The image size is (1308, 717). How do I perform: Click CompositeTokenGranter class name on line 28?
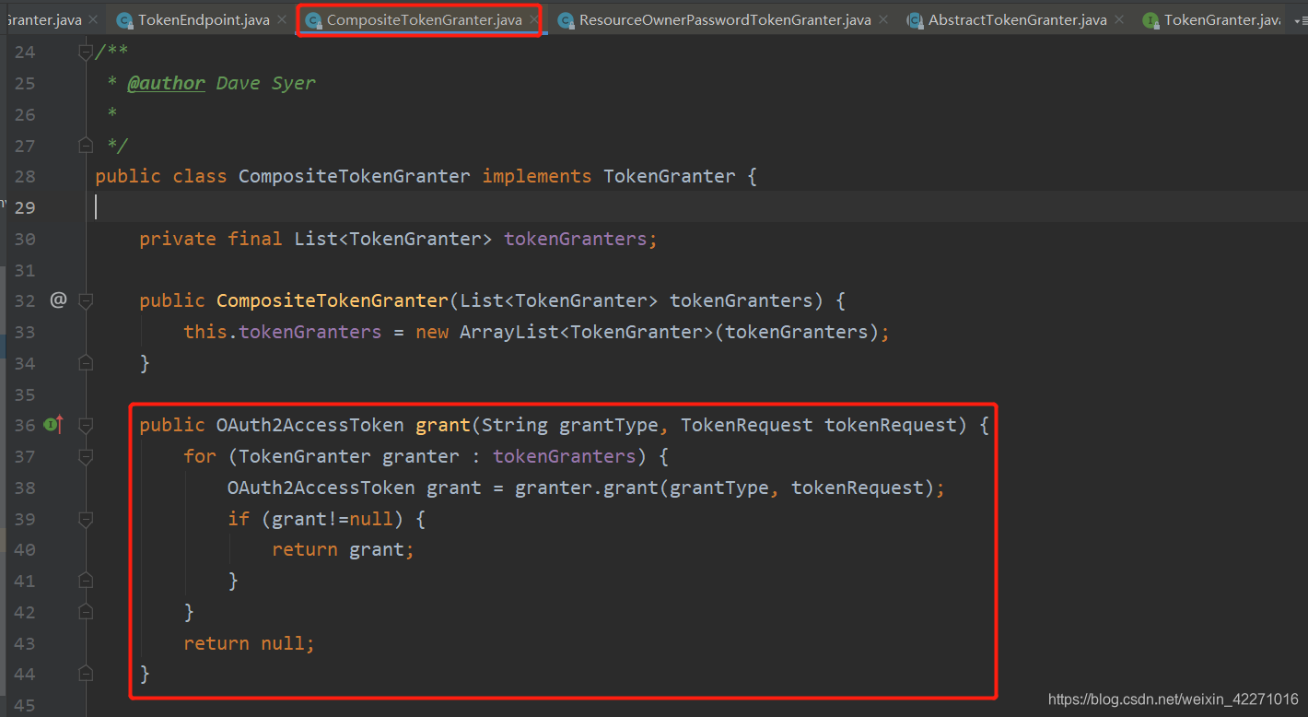click(x=355, y=176)
